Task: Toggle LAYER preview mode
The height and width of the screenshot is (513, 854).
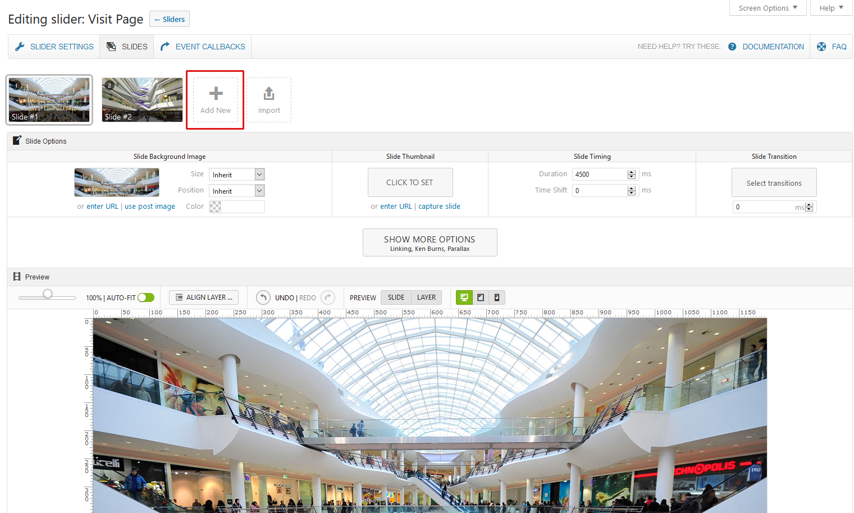Action: coord(426,297)
